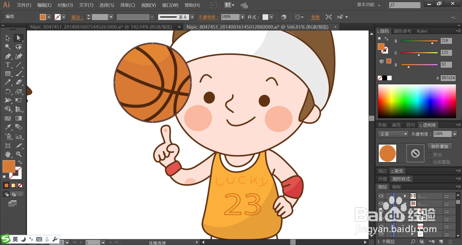Expand the first layer's disclosure triangle
The image size is (462, 245).
(405, 196)
